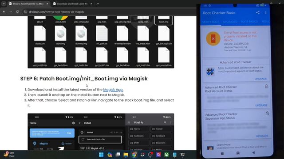Click the dtbo.img disc file icon

tap(60, 34)
